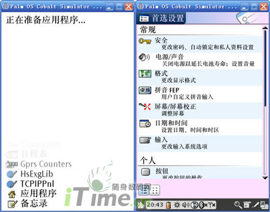Select the 输入 entry text
Viewport: 270px width, 212px height.
[161, 139]
